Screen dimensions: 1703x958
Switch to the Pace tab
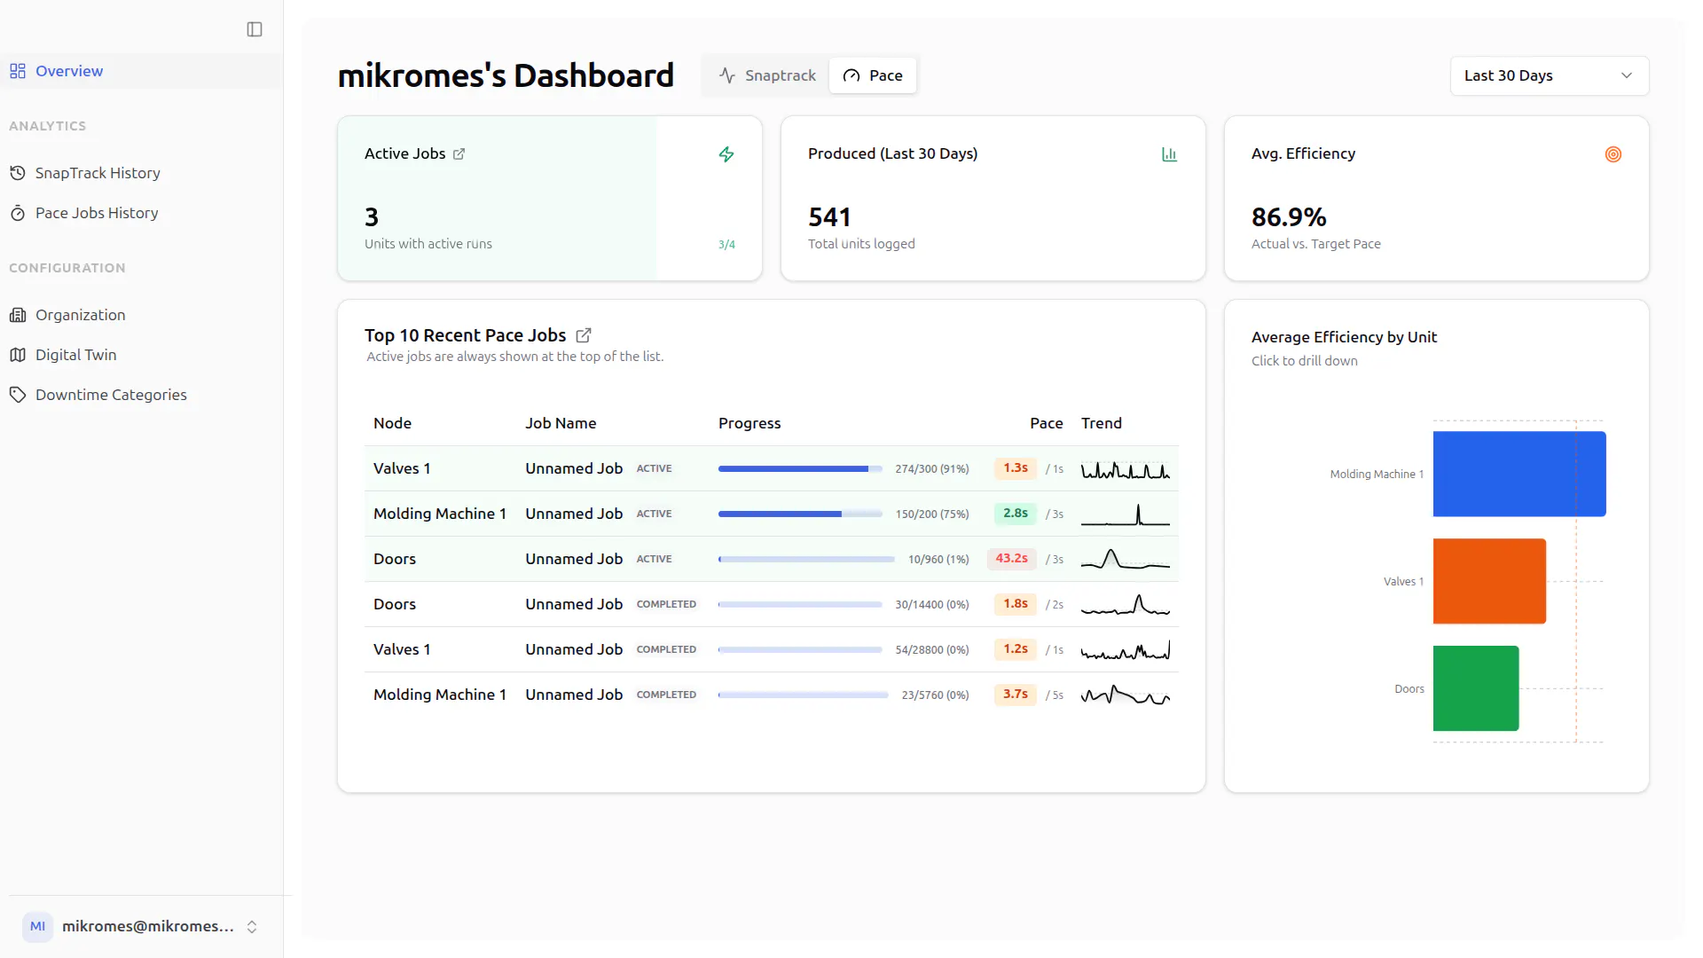(873, 75)
